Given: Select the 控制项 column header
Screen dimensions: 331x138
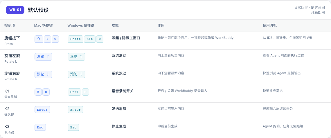Looking at the screenshot, I should [10, 26].
